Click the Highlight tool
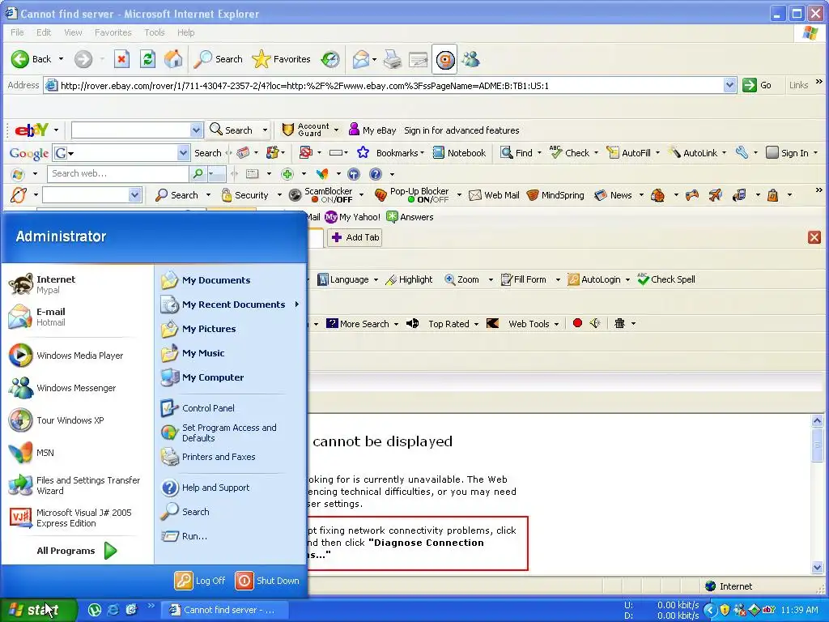829x622 pixels. [x=409, y=279]
